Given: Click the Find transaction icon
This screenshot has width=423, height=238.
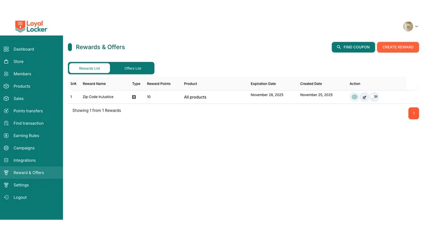Looking at the screenshot, I should pyautogui.click(x=6, y=123).
